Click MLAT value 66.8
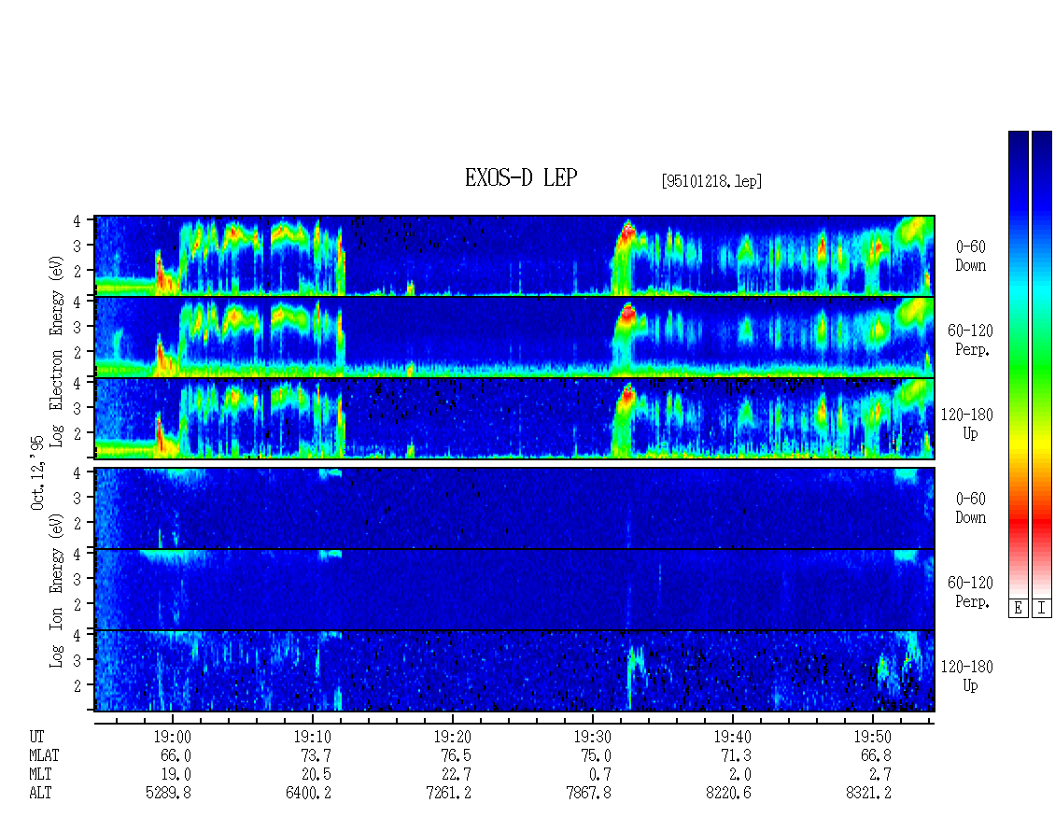This screenshot has width=1055, height=817. 876,755
